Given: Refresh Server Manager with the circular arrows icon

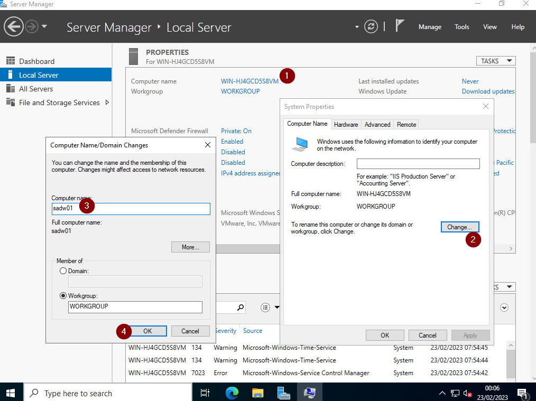Looking at the screenshot, I should point(371,26).
